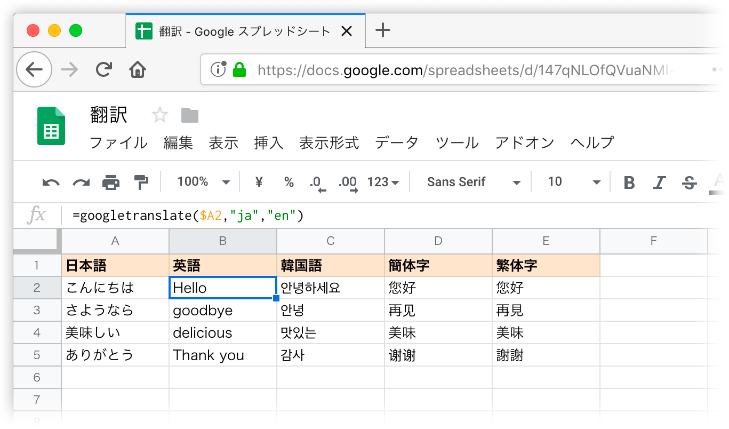729x429 pixels.
Task: Print the spreadsheet with the printer icon
Action: (x=111, y=182)
